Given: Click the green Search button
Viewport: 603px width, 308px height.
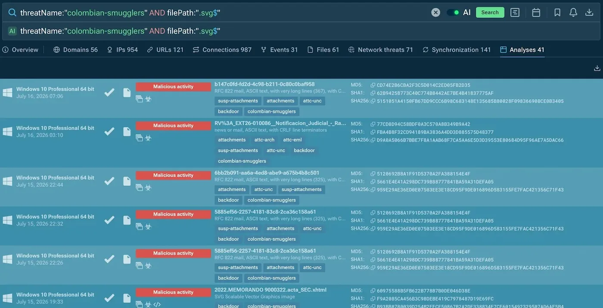Looking at the screenshot, I should pyautogui.click(x=490, y=13).
